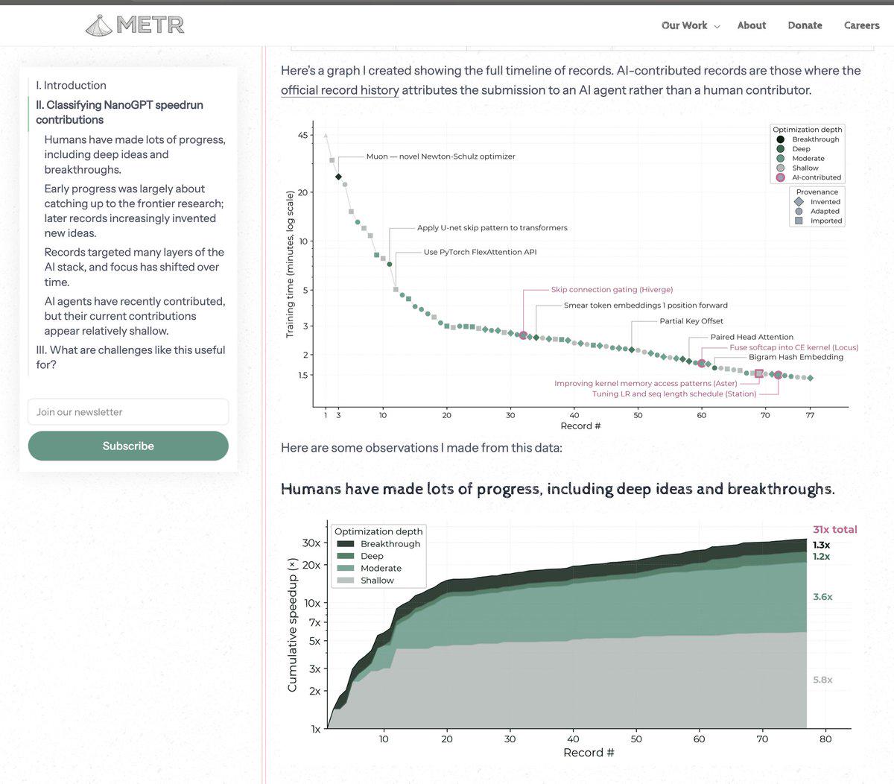Viewport: 894px width, 784px height.
Task: Select Classifying NanoGPT speedrun contributions in sidebar
Action: point(119,112)
